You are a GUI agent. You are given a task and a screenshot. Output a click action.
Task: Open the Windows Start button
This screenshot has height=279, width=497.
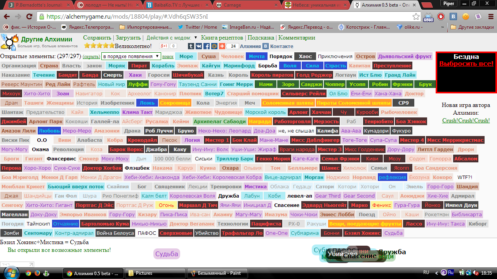coord(11,273)
